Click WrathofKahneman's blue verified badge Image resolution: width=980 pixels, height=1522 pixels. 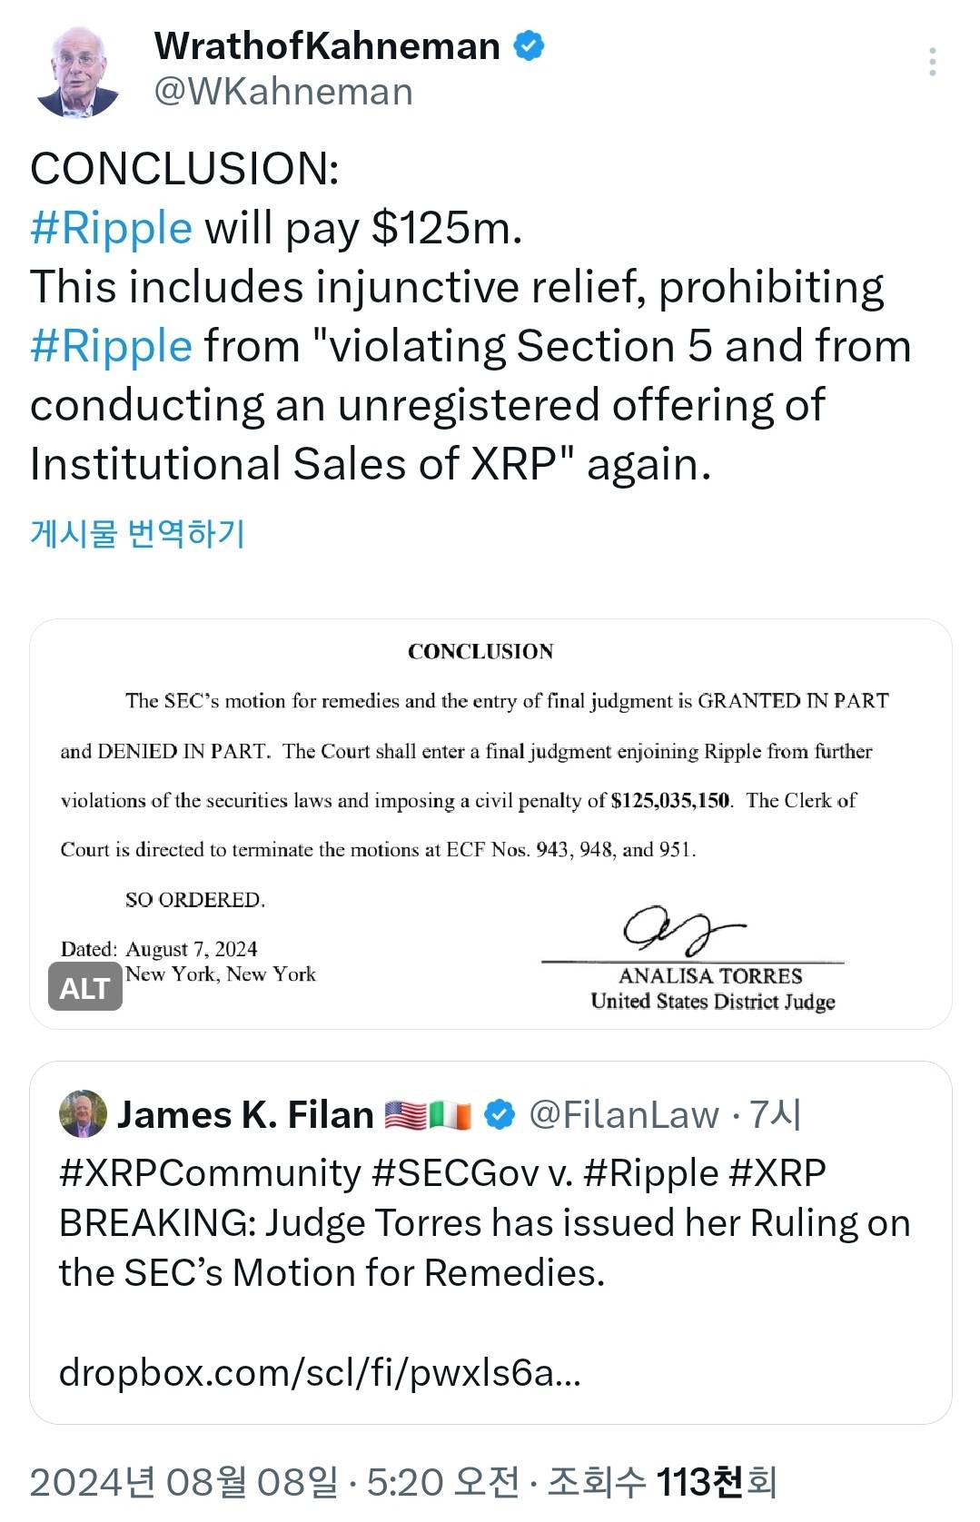530,45
